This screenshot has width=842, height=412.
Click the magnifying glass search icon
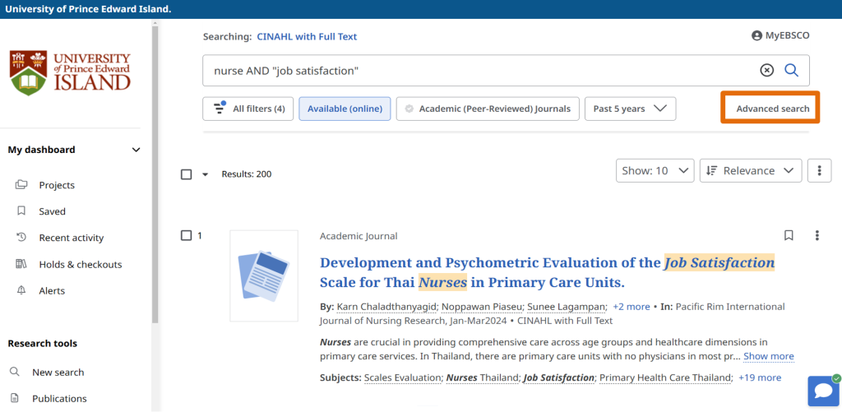click(x=791, y=71)
